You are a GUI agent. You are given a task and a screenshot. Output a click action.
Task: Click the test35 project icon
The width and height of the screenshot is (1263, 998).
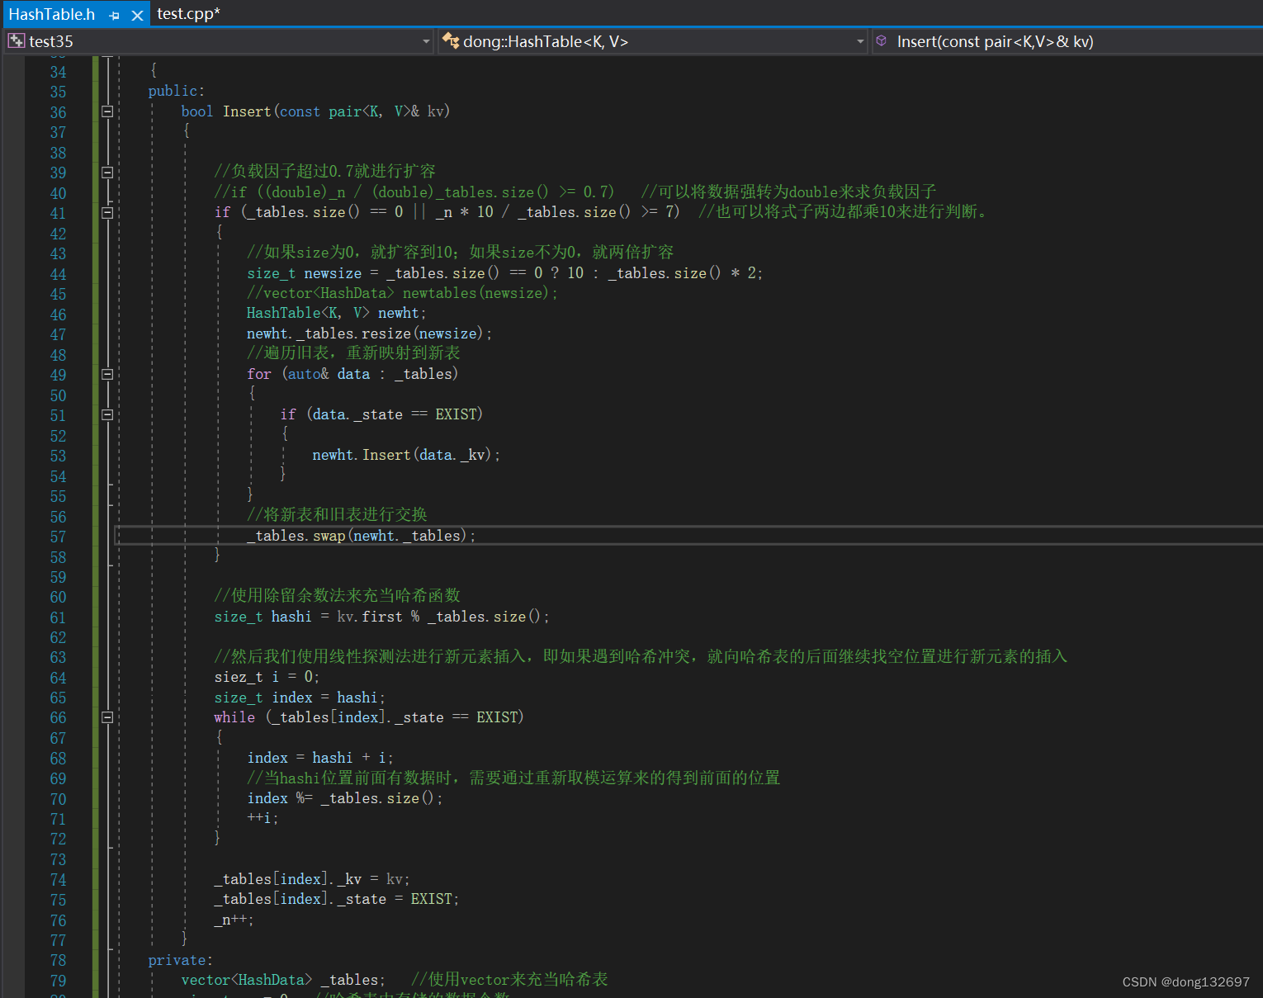pos(17,40)
